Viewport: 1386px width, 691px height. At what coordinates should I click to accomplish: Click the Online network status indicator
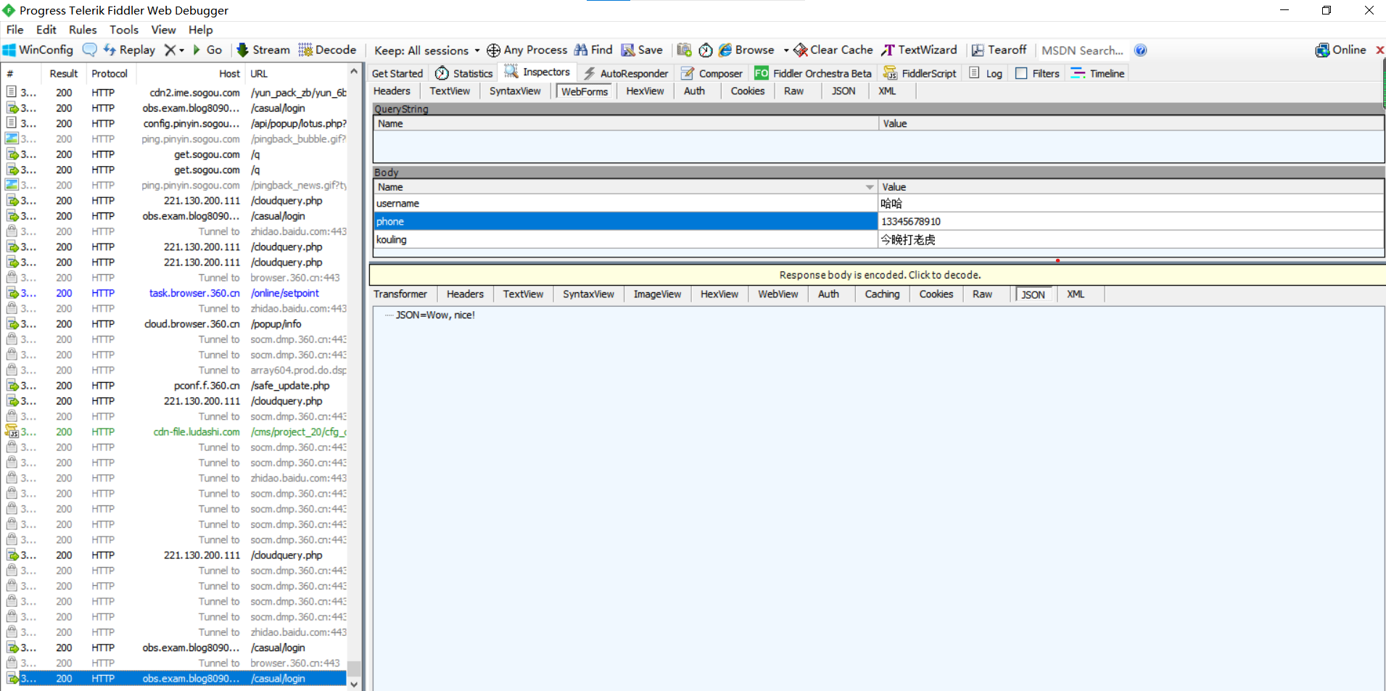pyautogui.click(x=1340, y=50)
